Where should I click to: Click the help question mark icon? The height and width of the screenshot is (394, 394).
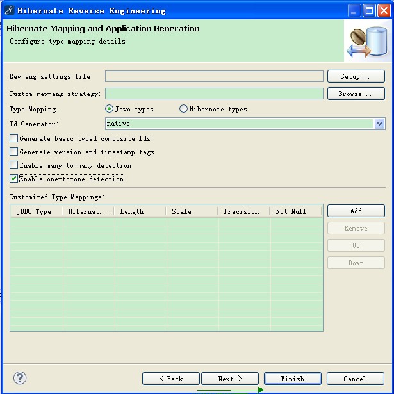20,378
